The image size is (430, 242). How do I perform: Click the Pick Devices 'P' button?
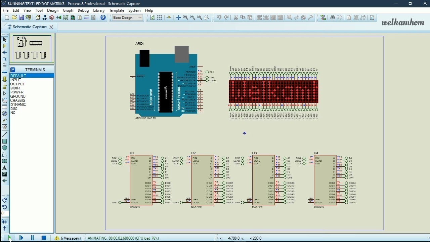[x=12, y=70]
